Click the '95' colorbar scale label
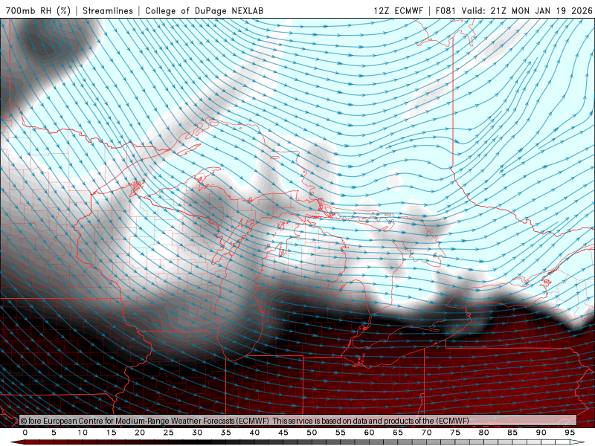 coord(570,433)
